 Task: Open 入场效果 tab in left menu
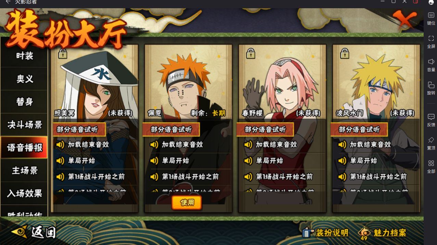(x=24, y=193)
